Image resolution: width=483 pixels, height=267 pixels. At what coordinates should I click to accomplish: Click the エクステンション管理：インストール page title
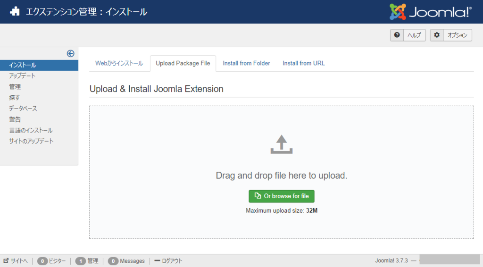[87, 12]
